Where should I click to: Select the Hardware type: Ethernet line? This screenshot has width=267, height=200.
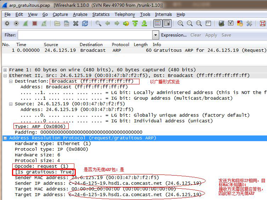coord(53,143)
